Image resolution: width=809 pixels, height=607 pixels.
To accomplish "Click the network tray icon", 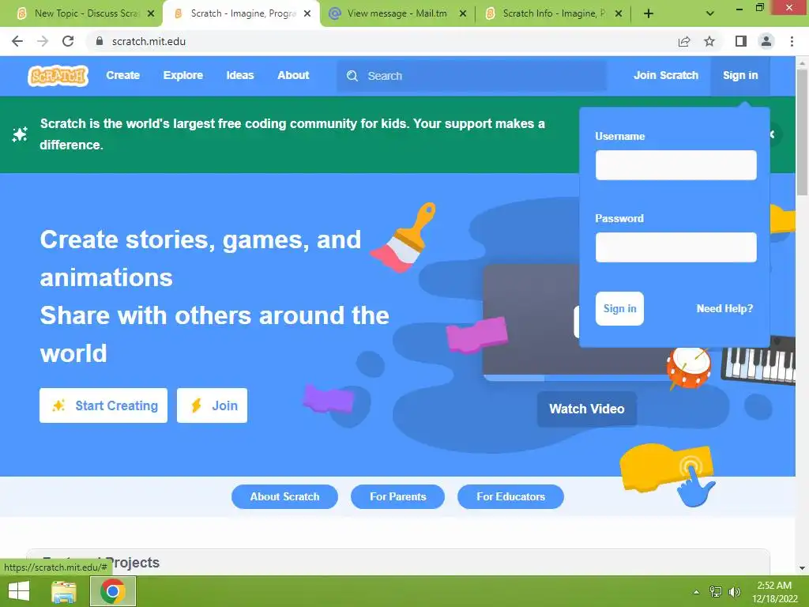I will point(716,592).
